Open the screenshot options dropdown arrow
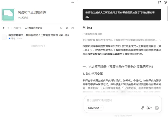This screenshot has height=117, width=168. pyautogui.click(x=151, y=108)
